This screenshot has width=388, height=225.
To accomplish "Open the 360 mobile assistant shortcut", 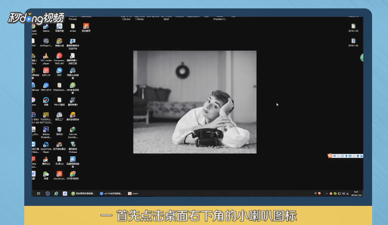I will pyautogui.click(x=72, y=175).
